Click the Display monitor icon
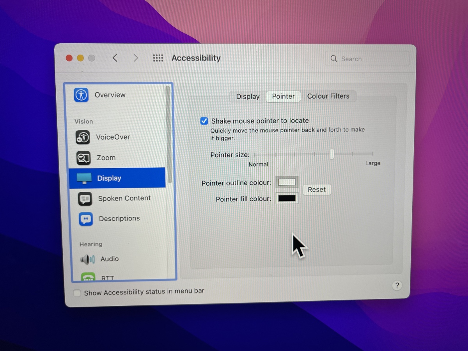 [84, 179]
